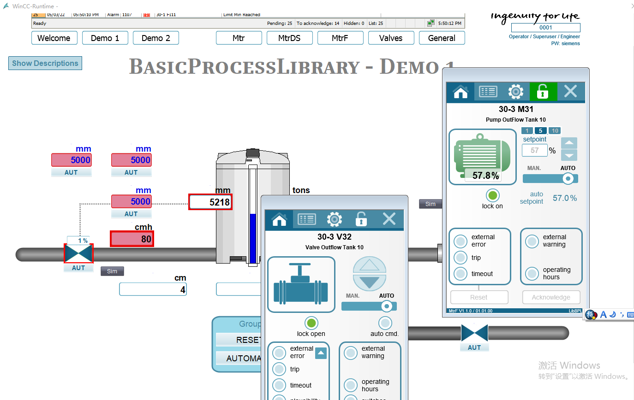This screenshot has height=400, width=634.
Task: Expand external error list in V32 faceplate
Action: [321, 353]
